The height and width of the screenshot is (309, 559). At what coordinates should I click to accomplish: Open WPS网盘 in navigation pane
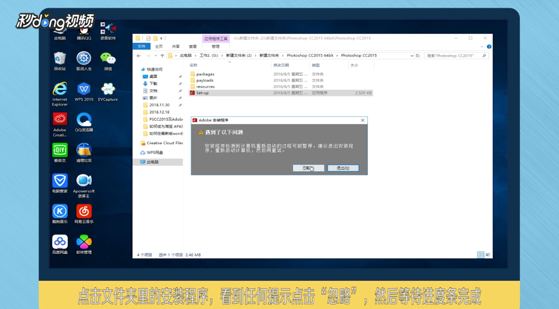(155, 153)
